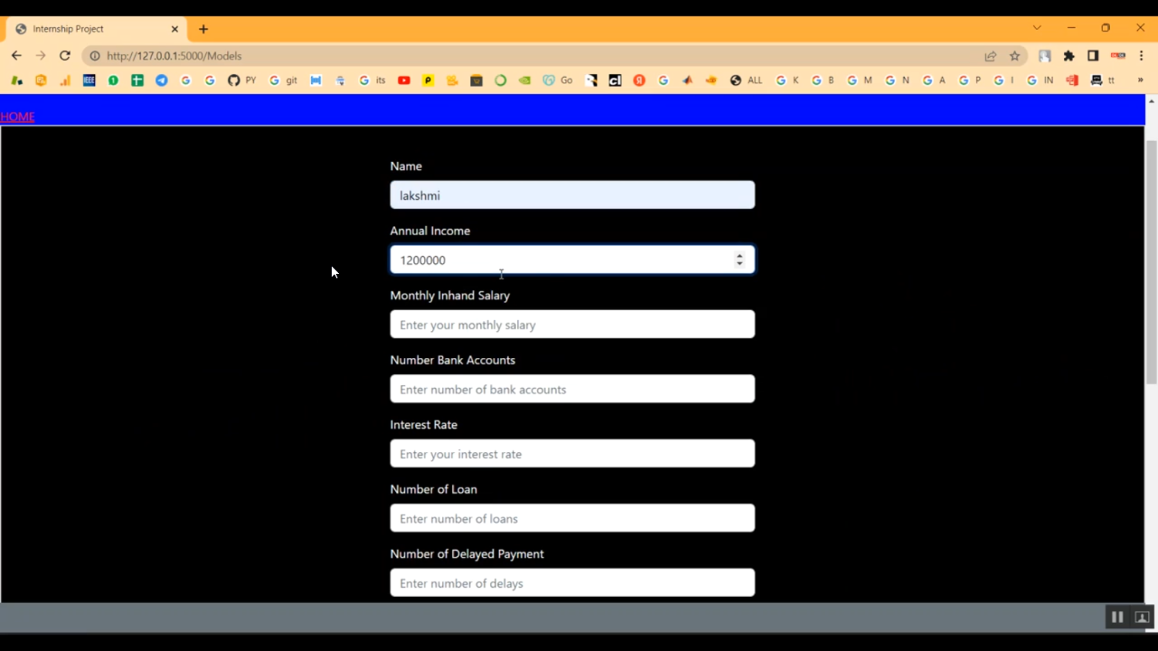Viewport: 1158px width, 651px height.
Task: Open the GitHub PY bookmark
Action: pos(242,80)
